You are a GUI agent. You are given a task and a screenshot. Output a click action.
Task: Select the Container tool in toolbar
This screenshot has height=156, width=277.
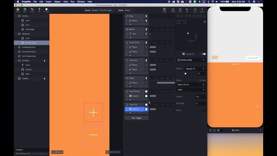click(x=46, y=10)
